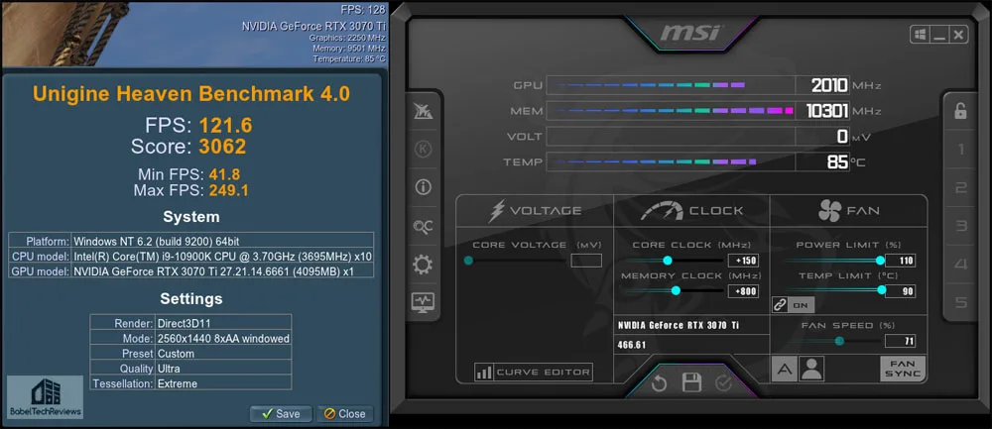Launch Kombustor via the K icon
992x429 pixels.
[x=423, y=149]
